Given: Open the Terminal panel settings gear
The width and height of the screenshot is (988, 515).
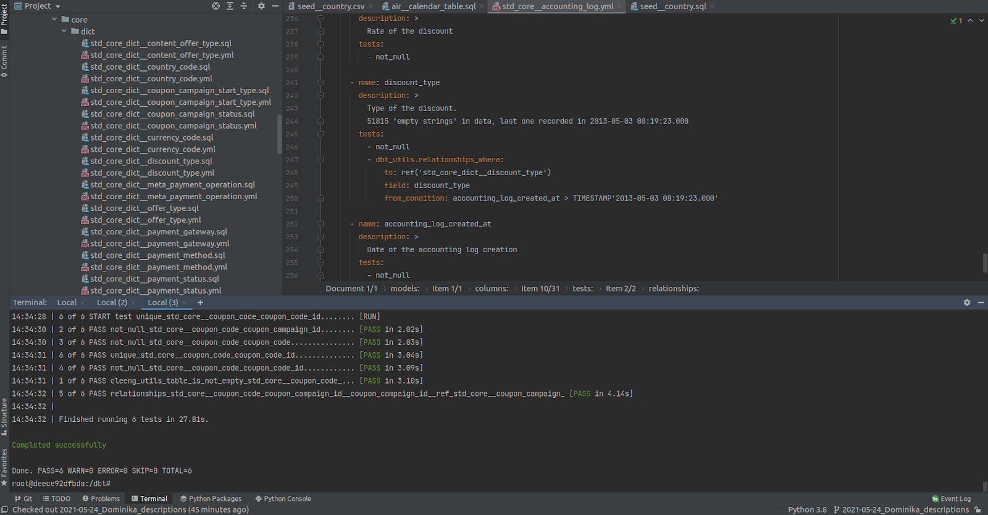Looking at the screenshot, I should [x=967, y=302].
